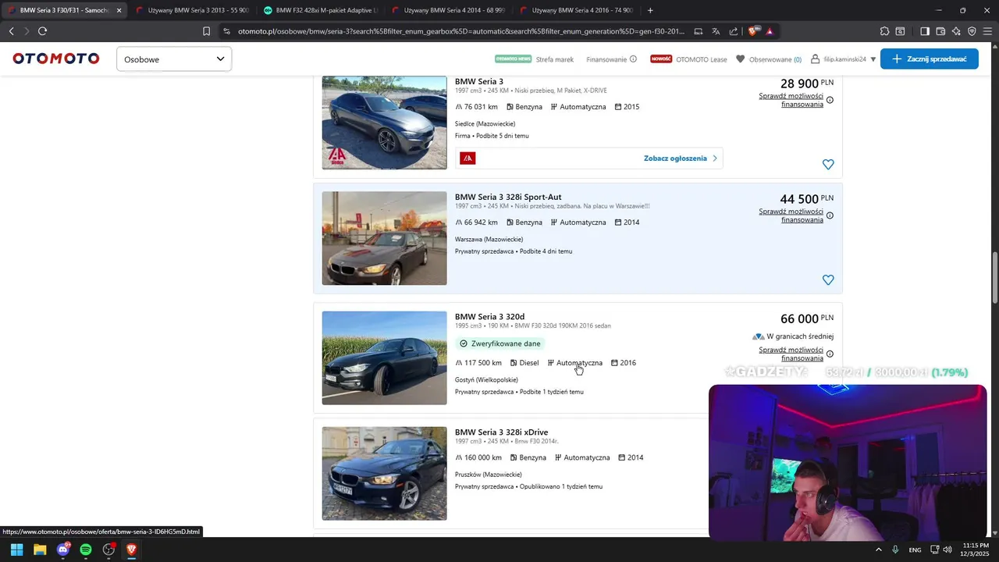This screenshot has width=999, height=562.
Task: Click the OTOMOTO logo
Action: coord(56,59)
